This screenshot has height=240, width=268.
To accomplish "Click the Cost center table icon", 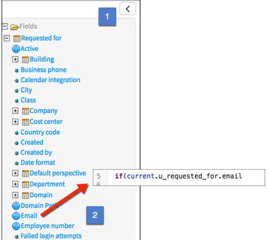I will 25,122.
